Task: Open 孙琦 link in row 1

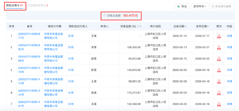Action: pos(71,36)
